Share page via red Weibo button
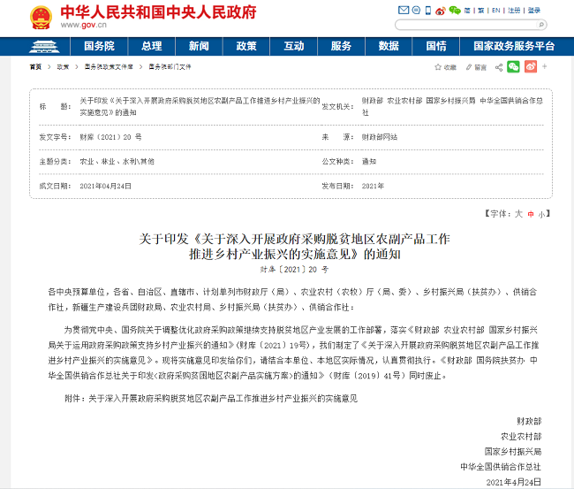Viewport: 574px width, 489px height. [x=531, y=66]
